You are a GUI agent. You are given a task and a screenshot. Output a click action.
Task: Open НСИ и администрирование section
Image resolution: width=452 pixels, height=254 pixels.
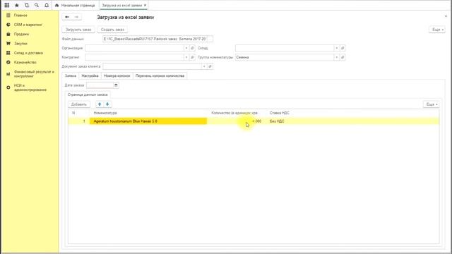click(x=30, y=87)
